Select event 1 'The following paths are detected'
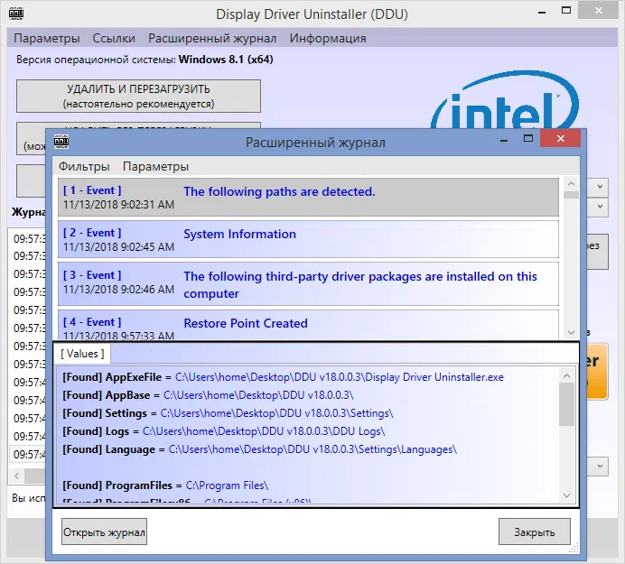625x564 pixels. 308,197
